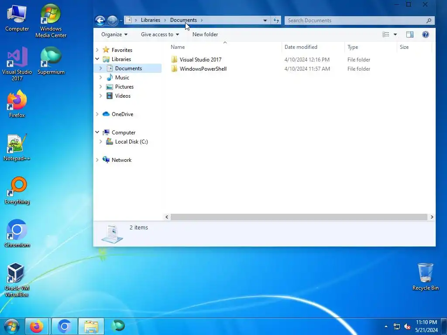Image resolution: width=447 pixels, height=335 pixels.
Task: Click Documents in the address breadcrumb
Action: coord(183,20)
